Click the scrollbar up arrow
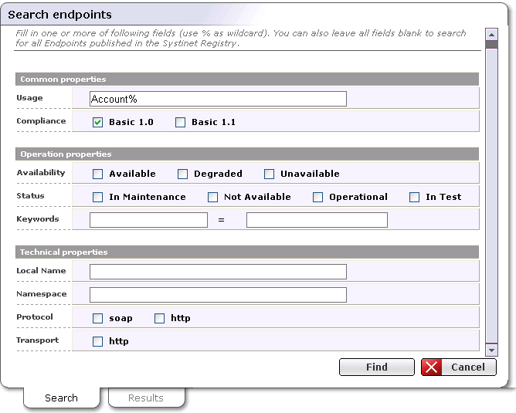Screen dimensions: 516x413 click(491, 35)
